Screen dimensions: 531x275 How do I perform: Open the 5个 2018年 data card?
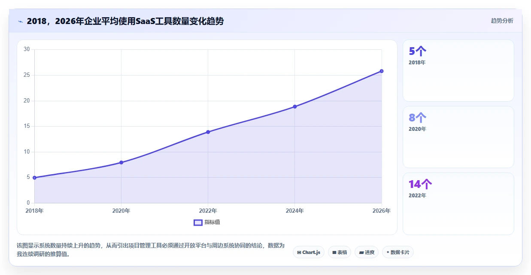click(458, 71)
